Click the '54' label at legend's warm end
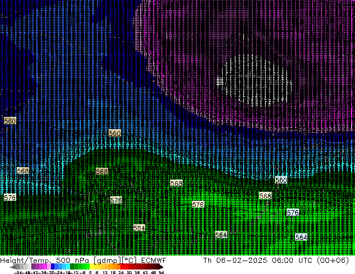Image resolution: width=355 pixels, height=274 pixels. [x=161, y=272]
